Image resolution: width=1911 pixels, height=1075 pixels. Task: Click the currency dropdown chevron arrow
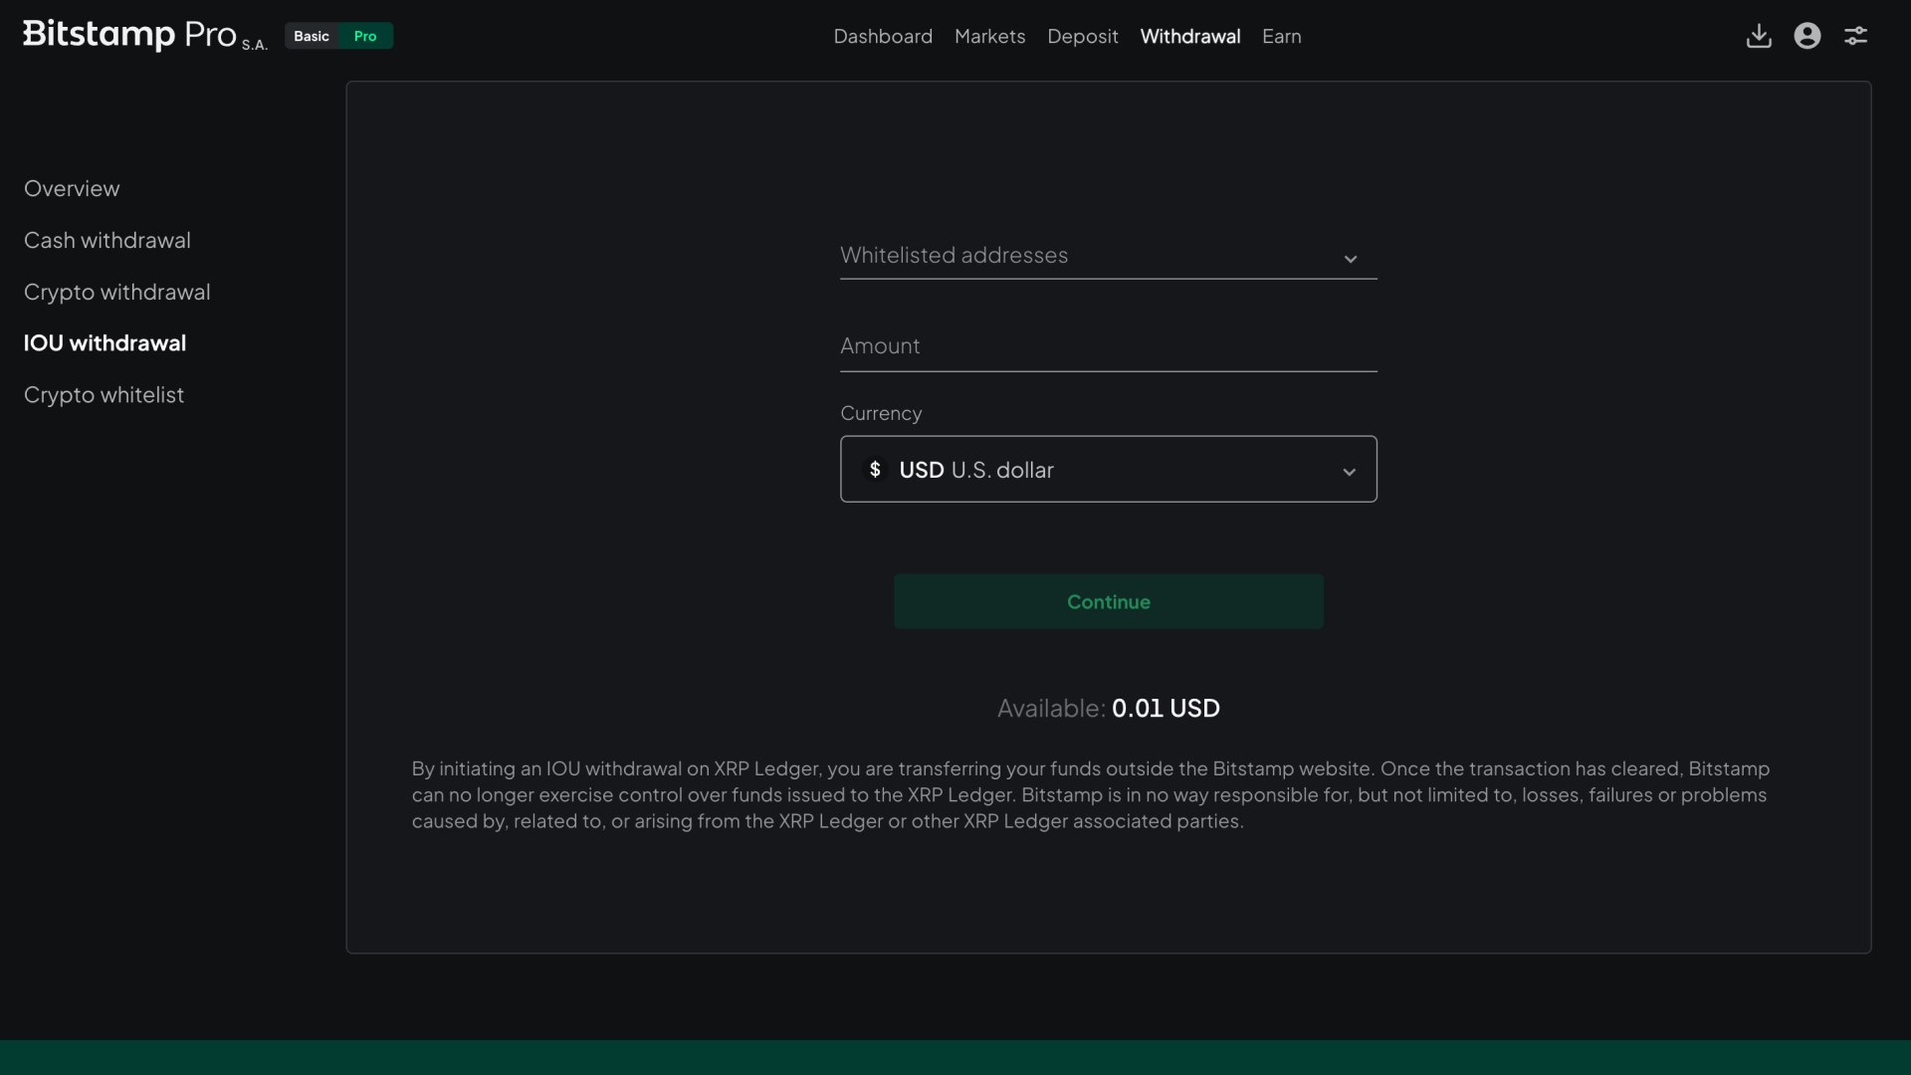coord(1351,472)
